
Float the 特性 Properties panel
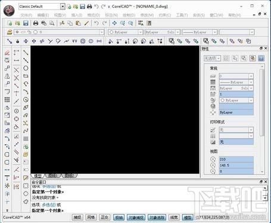click(x=261, y=48)
